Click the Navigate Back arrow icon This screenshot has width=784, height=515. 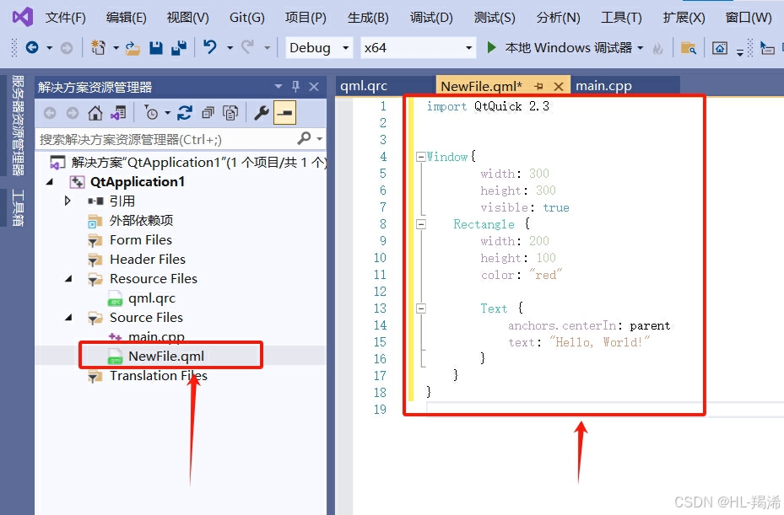pyautogui.click(x=50, y=112)
